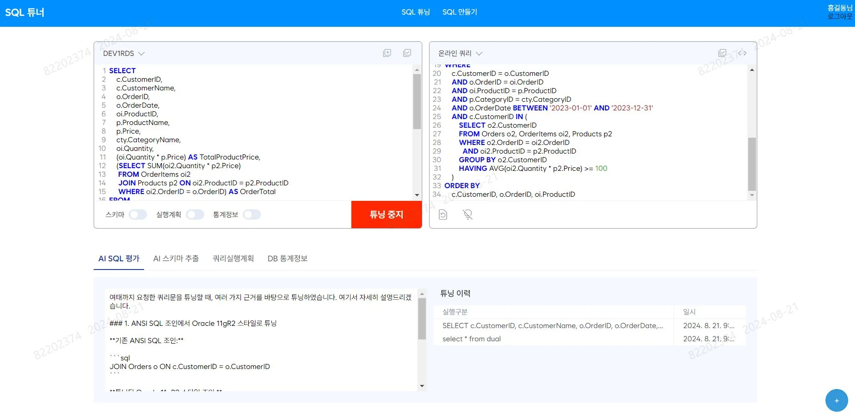855x414 pixels.
Task: Click the SQL 튜너 logo in the header
Action: 25,12
